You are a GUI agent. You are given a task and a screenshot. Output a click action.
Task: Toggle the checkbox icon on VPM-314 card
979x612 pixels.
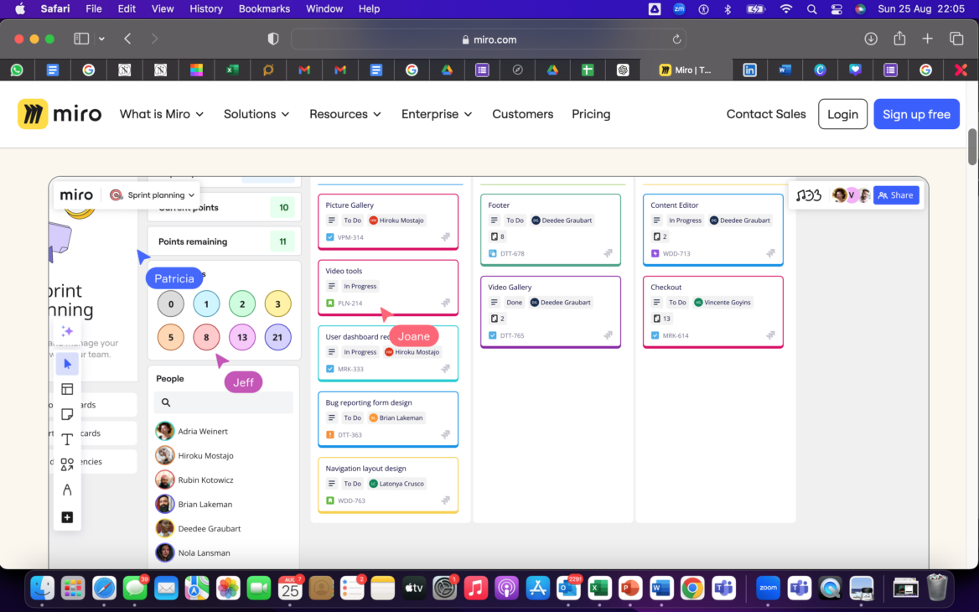coord(330,237)
